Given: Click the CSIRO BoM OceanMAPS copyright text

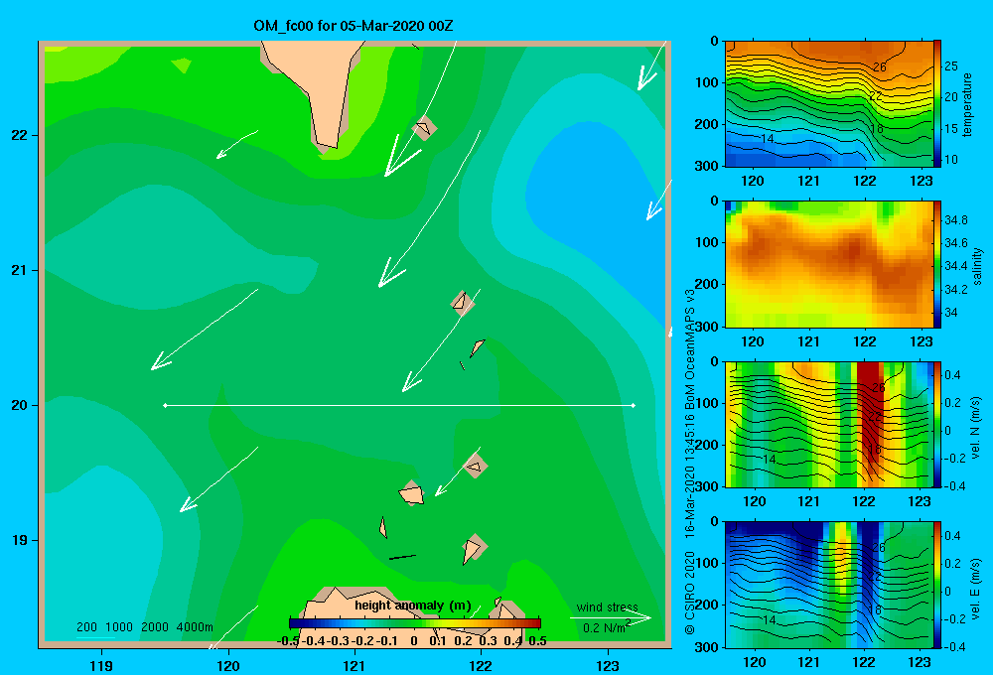Looking at the screenshot, I should point(690,463).
